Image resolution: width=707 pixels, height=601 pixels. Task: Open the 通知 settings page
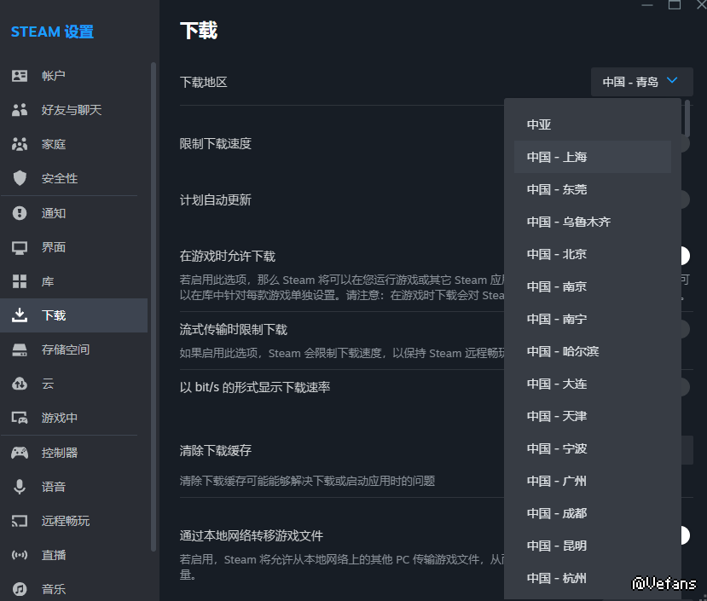[74, 213]
